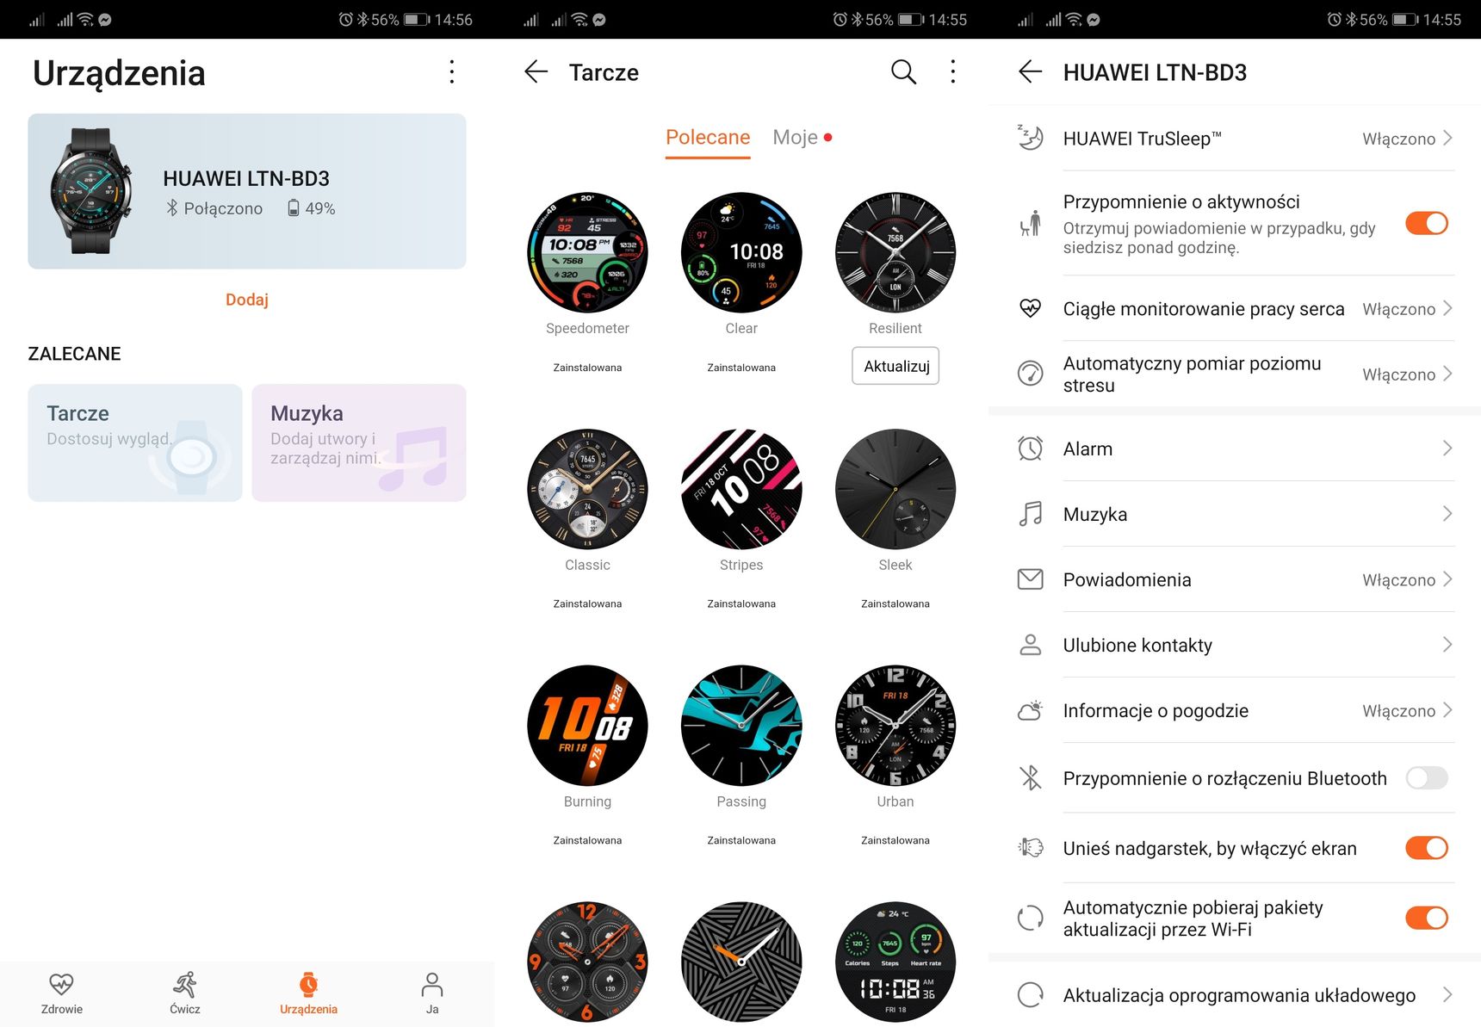
Task: Tap the Muzyka note icon in settings
Action: point(1030,514)
